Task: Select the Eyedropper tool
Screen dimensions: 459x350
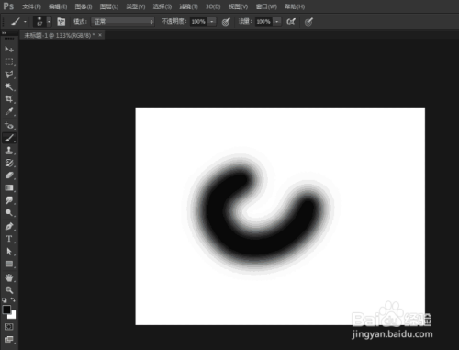Action: point(9,112)
